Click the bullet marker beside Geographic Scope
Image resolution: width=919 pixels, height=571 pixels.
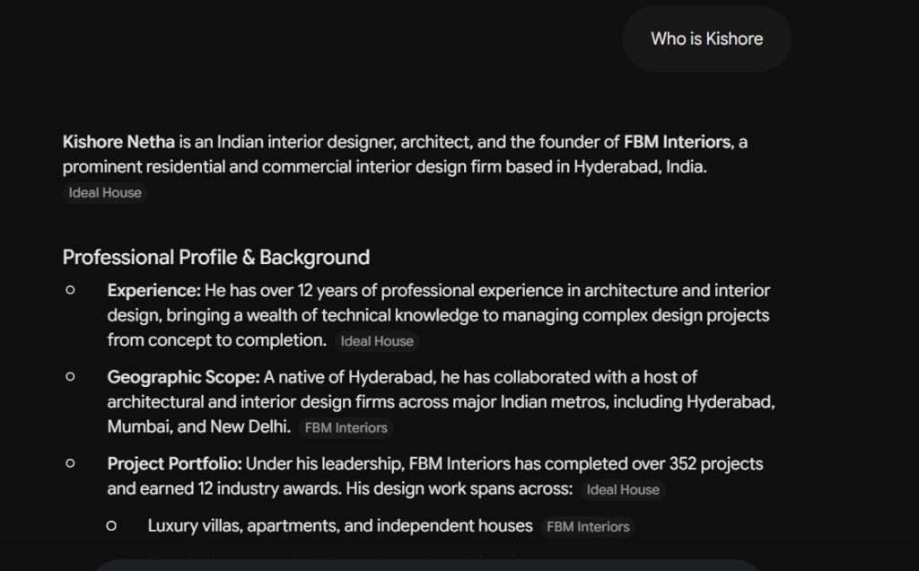[70, 376]
